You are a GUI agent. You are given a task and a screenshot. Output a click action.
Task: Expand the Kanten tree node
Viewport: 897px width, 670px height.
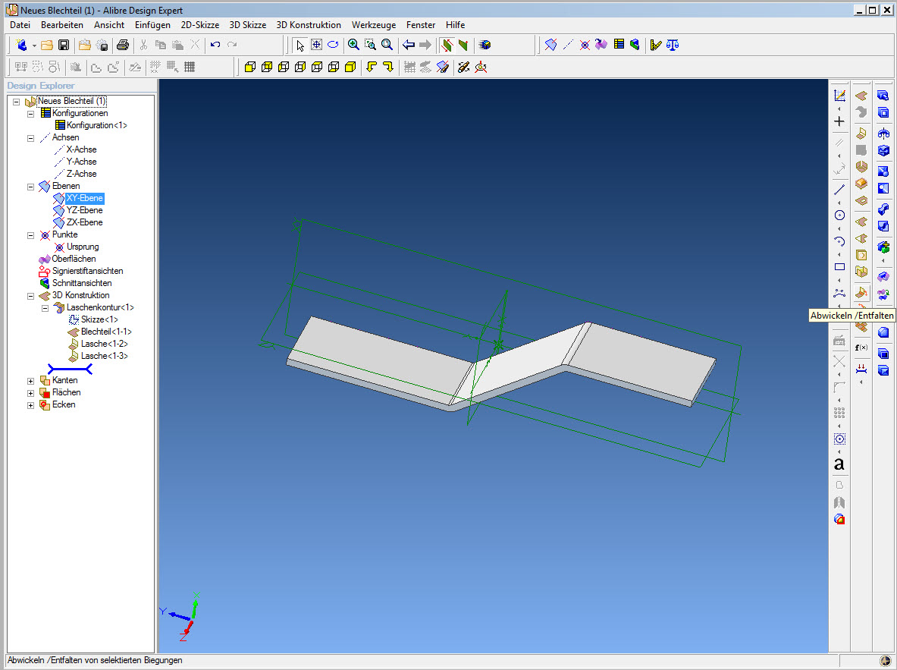point(31,381)
